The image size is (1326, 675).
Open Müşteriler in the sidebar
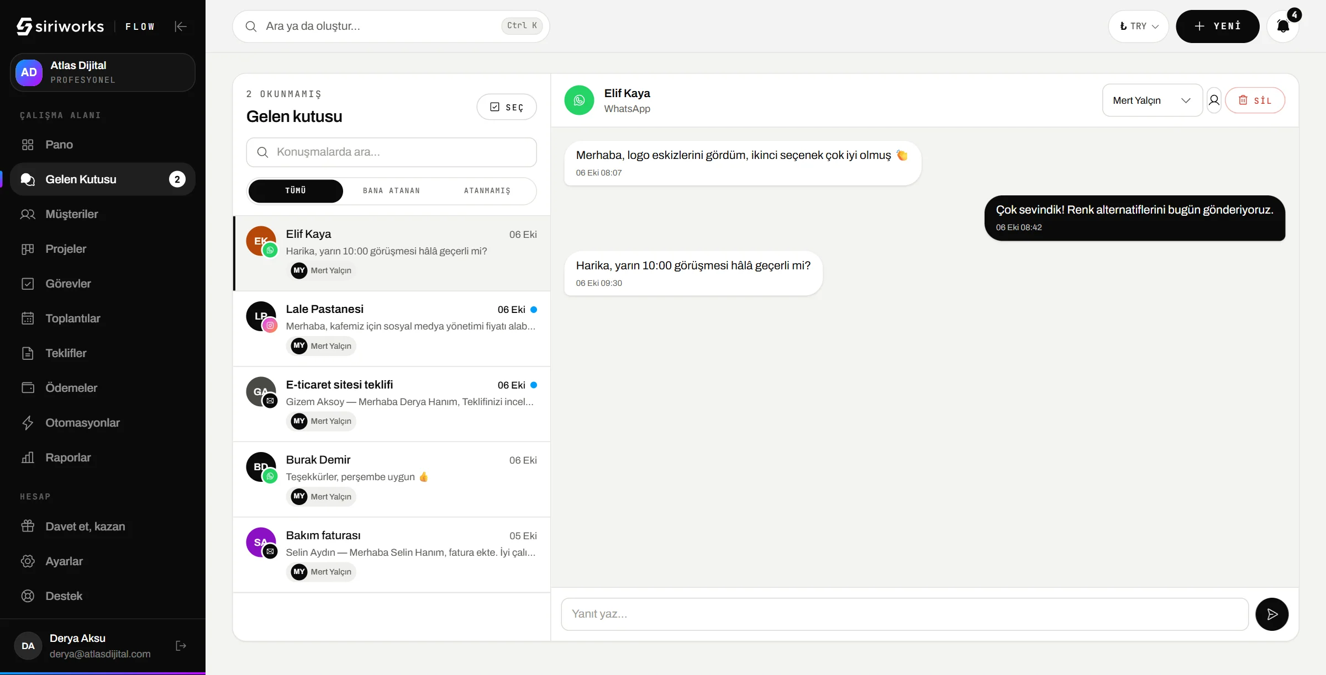pos(103,214)
